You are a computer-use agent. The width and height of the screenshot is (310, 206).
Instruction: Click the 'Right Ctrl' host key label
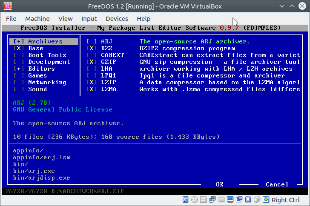[x=285, y=200]
